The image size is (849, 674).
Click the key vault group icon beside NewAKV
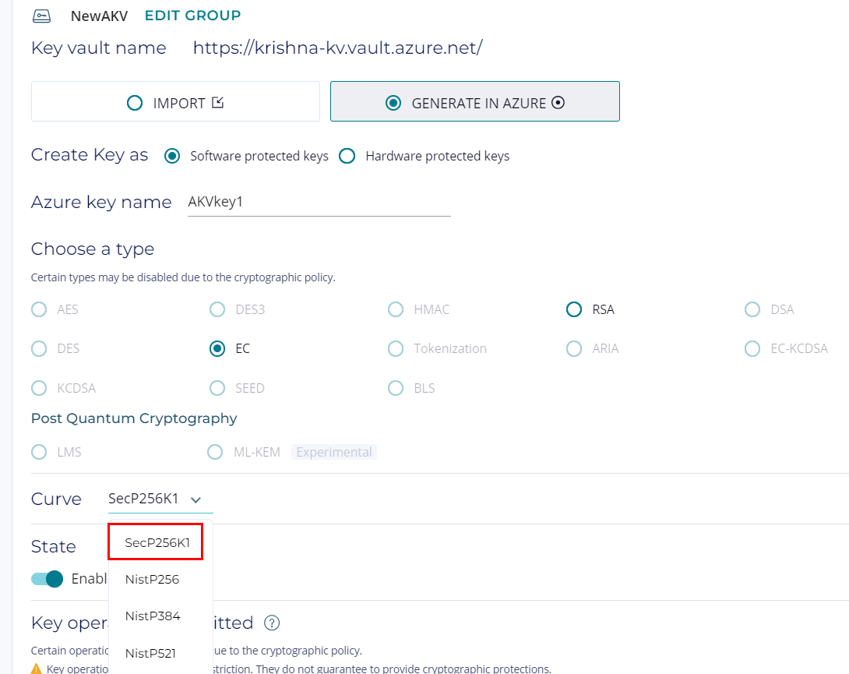(42, 16)
